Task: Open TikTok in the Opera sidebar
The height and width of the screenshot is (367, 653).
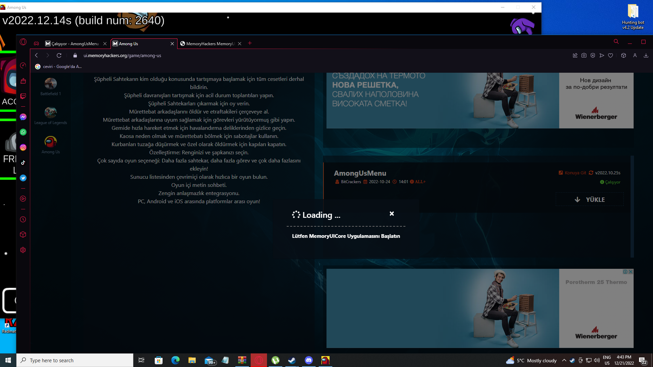Action: tap(23, 163)
